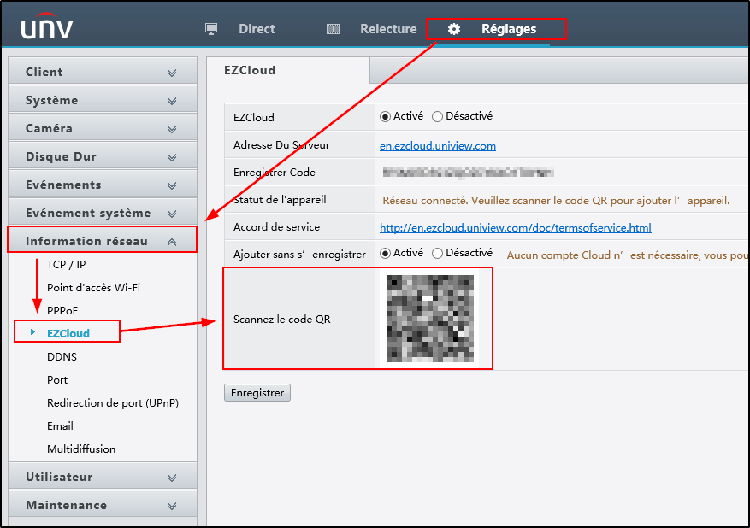Image resolution: width=750 pixels, height=528 pixels.
Task: Expand the Caméra section chevron
Action: 172,129
